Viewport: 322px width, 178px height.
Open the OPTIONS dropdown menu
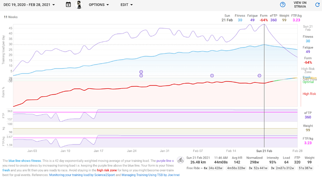(99, 5)
